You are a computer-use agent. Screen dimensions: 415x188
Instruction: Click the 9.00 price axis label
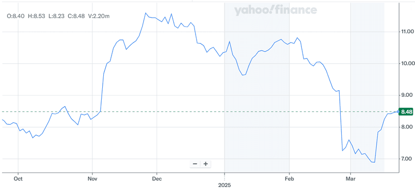[407, 95]
